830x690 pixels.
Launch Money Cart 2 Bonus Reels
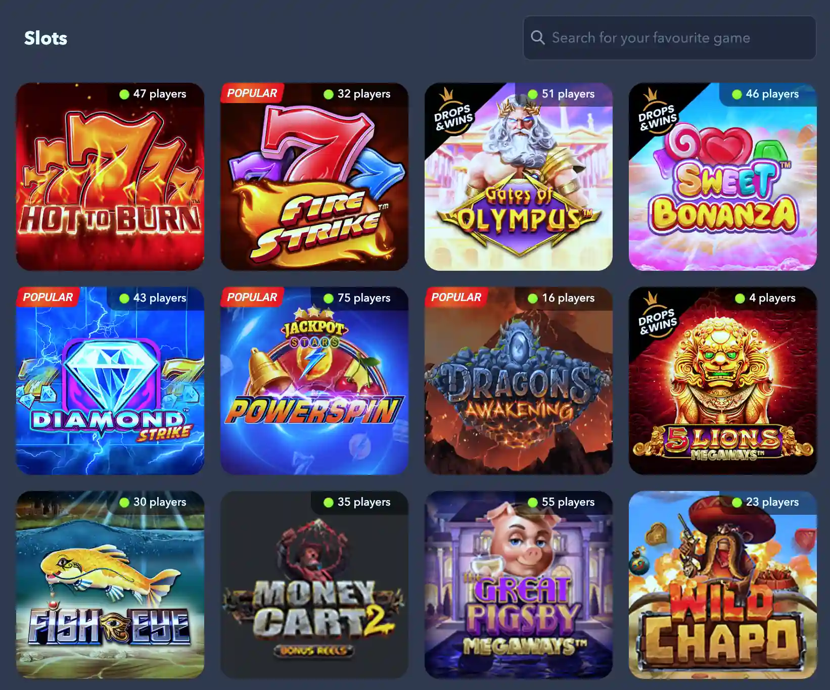tap(314, 585)
